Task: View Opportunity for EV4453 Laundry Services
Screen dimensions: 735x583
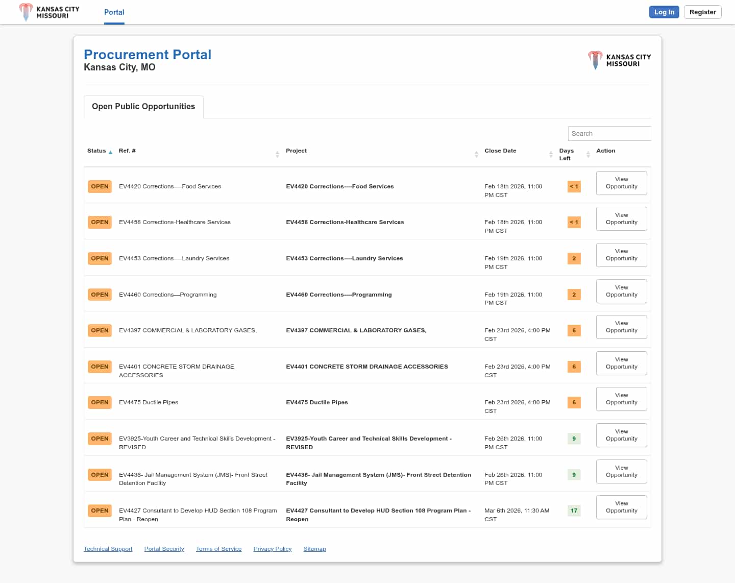Action: (621, 255)
